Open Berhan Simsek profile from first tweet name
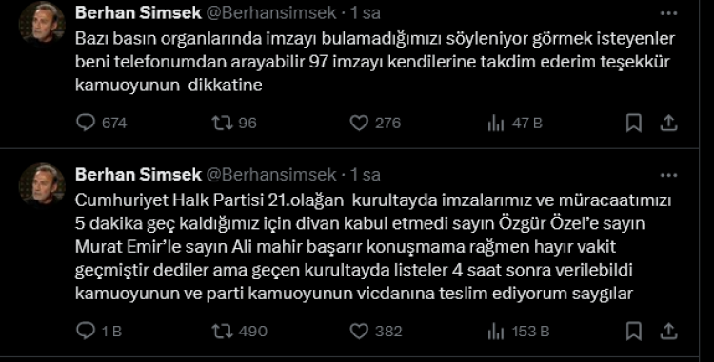Viewport: 714px width, 362px height. tap(138, 12)
